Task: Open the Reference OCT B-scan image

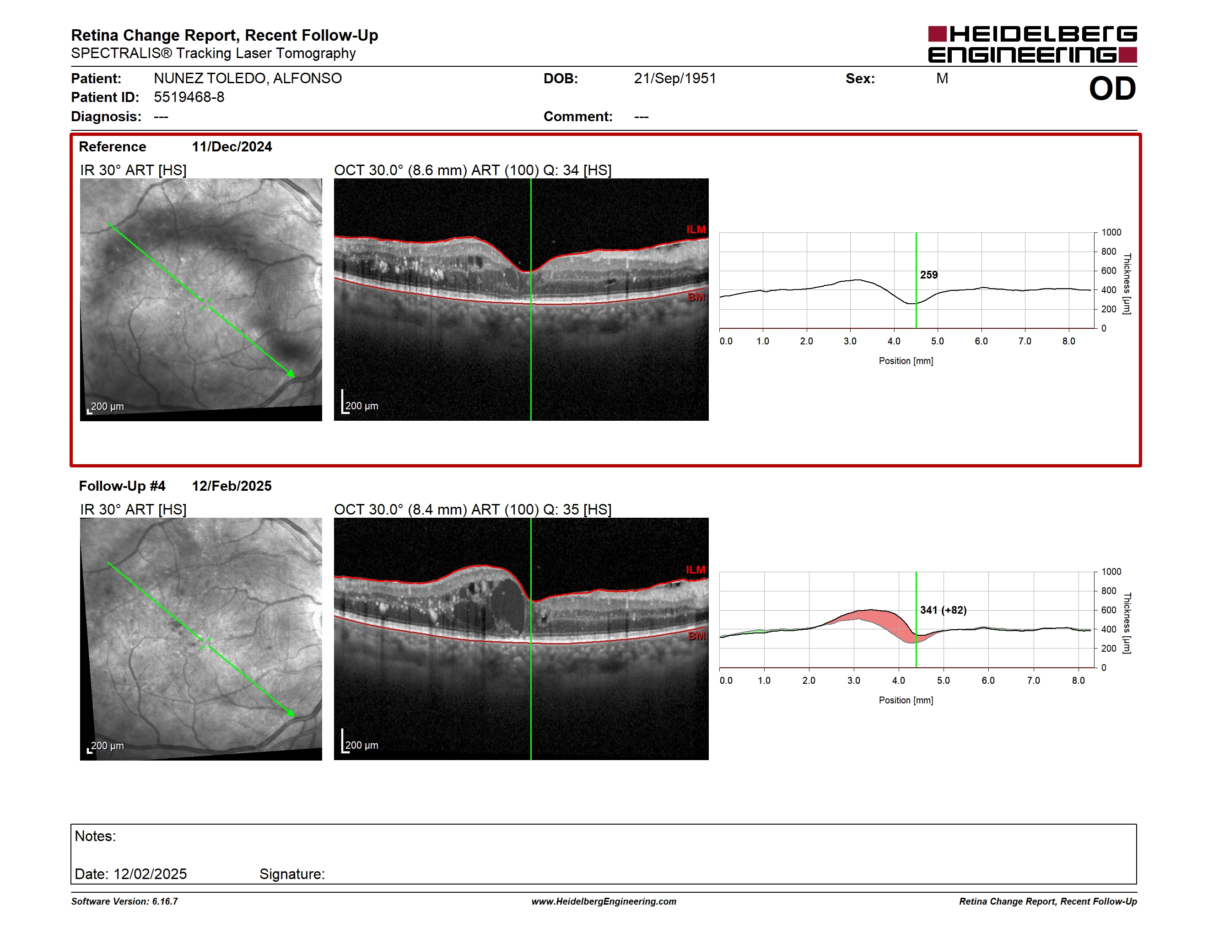Action: click(521, 299)
